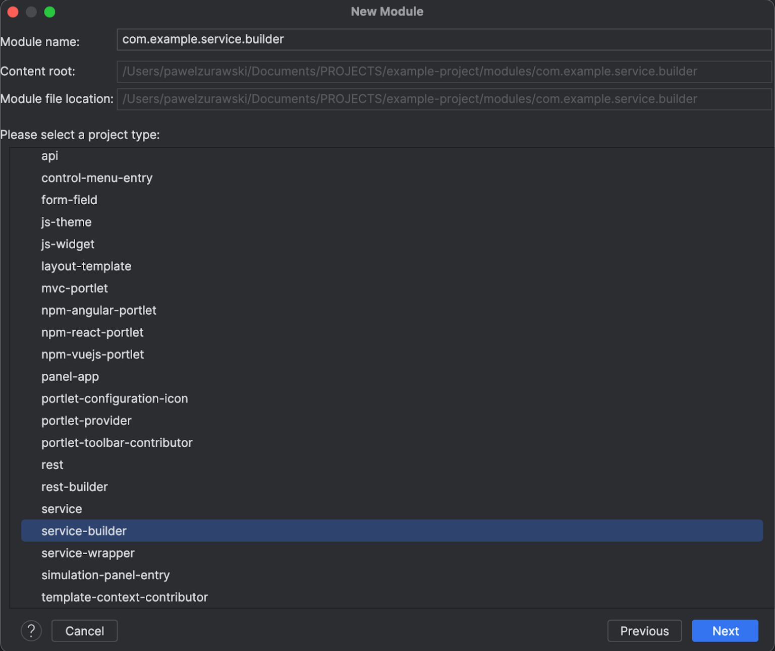Click the Content root field
Viewport: 775px width, 651px height.
[x=444, y=71]
